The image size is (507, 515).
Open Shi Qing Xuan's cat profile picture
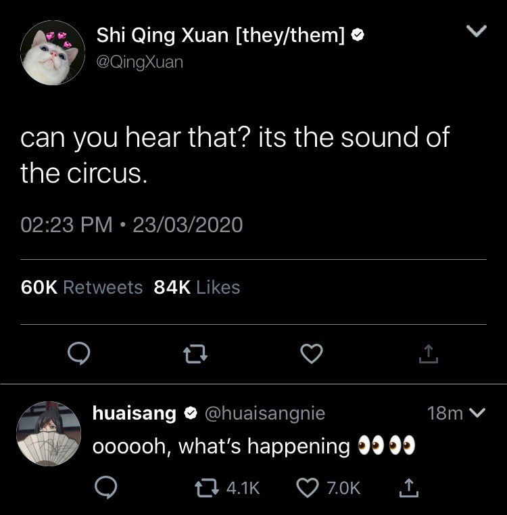point(53,53)
